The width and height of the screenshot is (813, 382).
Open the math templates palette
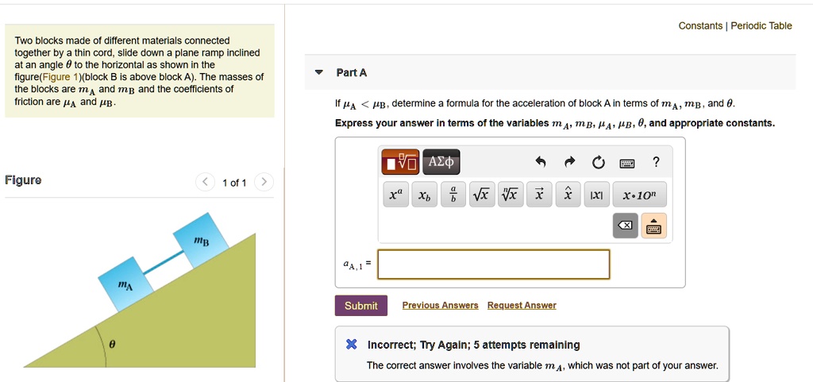tap(400, 163)
